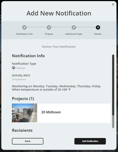Image resolution: width=118 pixels, height=152 pixels.
Task: Click the temperature range 20-100 °F line
Action: pos(41,90)
